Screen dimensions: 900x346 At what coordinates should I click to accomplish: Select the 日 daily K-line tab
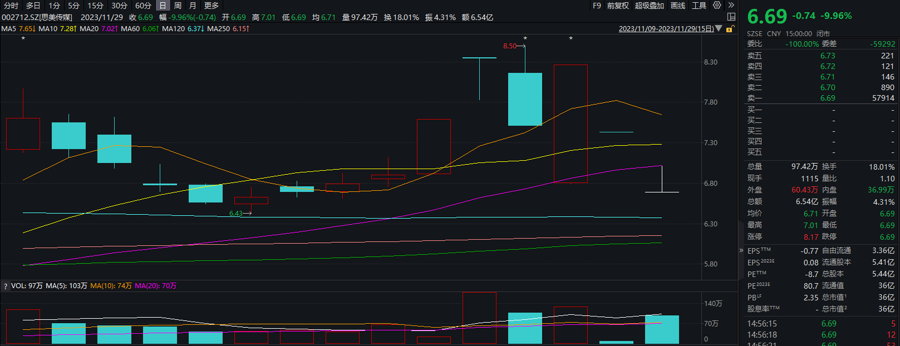tap(163, 6)
